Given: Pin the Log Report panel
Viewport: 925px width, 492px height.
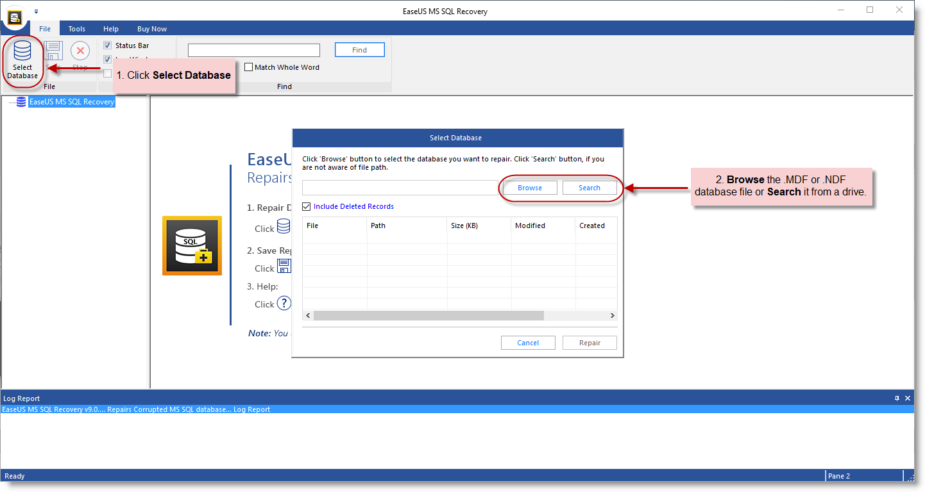Looking at the screenshot, I should (x=897, y=398).
